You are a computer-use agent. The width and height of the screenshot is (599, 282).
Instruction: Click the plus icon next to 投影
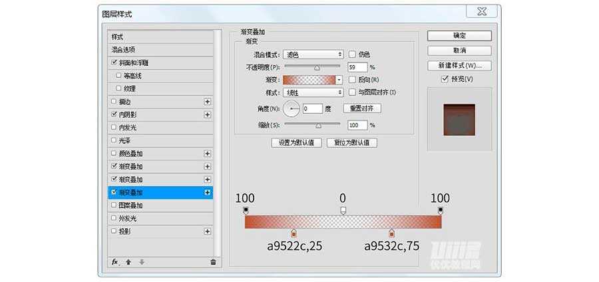click(208, 231)
